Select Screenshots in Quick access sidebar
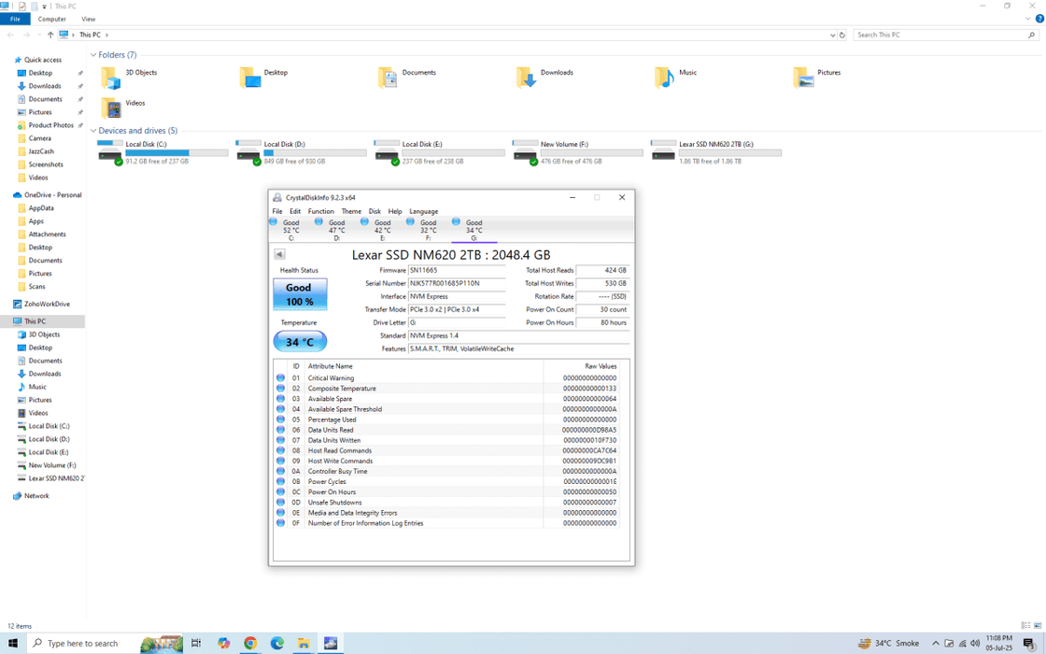This screenshot has width=1046, height=654. tap(46, 164)
